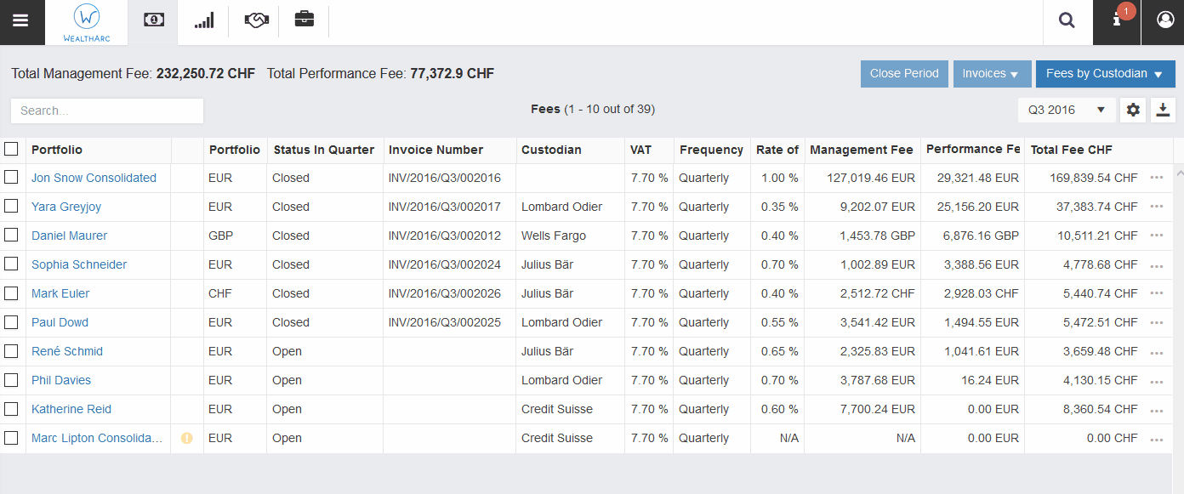Open row actions menu for Katherine Reid
1184x494 pixels.
coord(1156,411)
